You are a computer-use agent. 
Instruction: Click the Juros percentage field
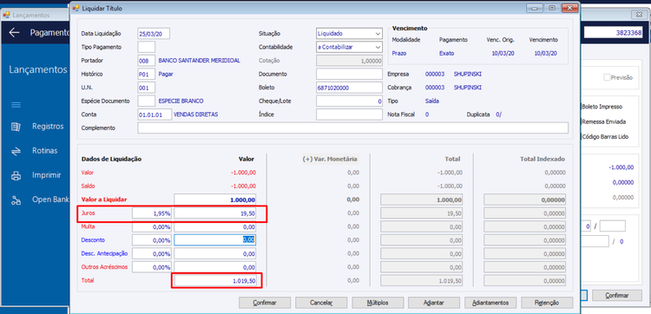[x=152, y=213]
